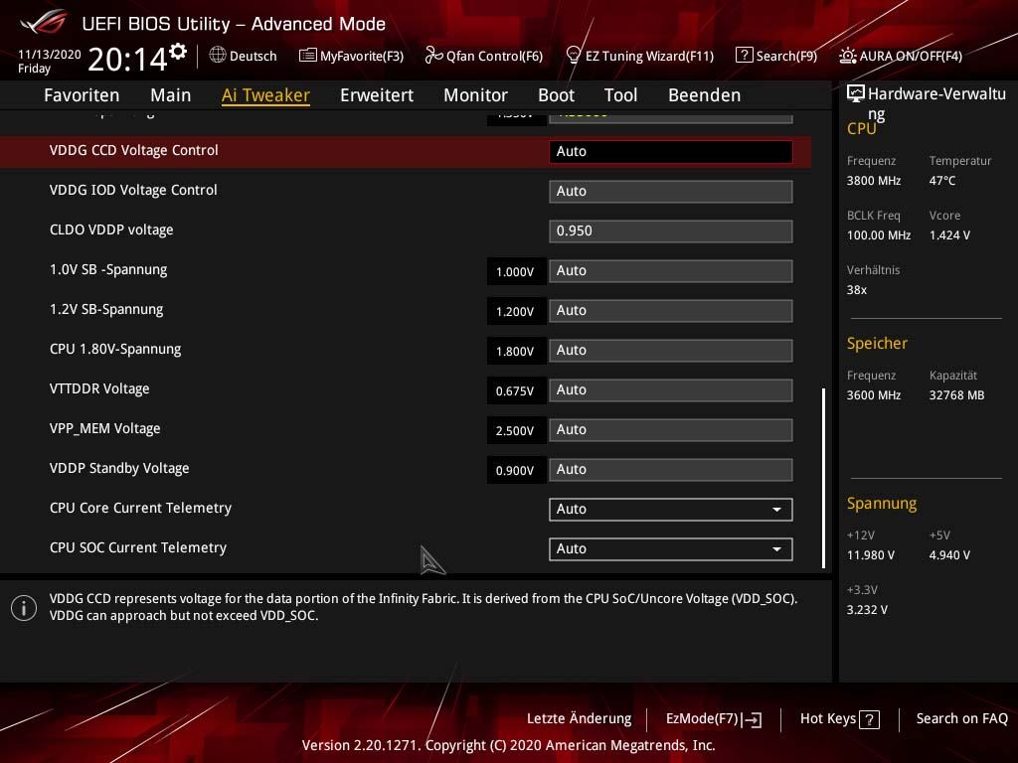Click the 2.500V VPP_MEM readout
Viewport: 1018px width, 763px height.
click(516, 431)
